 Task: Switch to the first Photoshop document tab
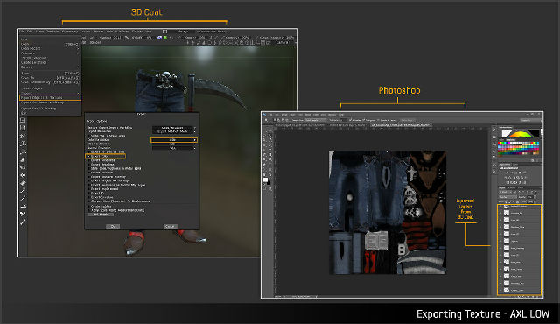(x=300, y=125)
